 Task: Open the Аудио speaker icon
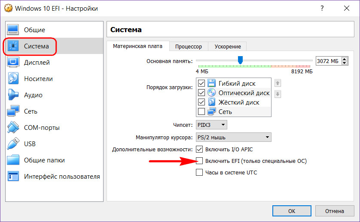coord(13,95)
